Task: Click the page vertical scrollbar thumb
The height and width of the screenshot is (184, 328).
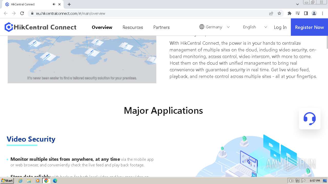Action: (327, 42)
